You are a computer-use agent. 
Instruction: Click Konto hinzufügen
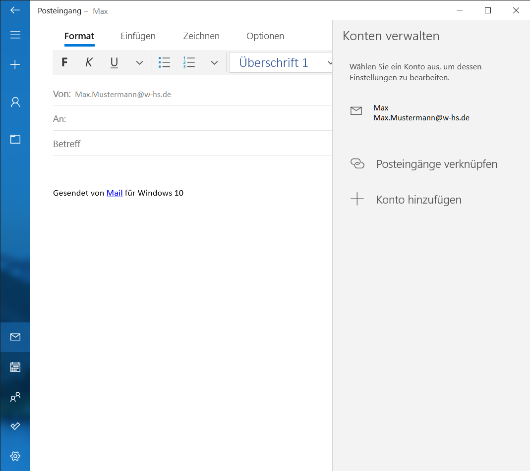pos(418,200)
